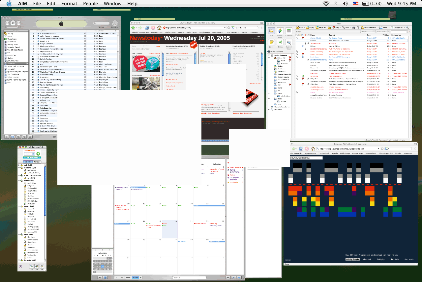The height and width of the screenshot is (282, 422).
Task: Click the Print icon in Mail toolbar
Action: point(354,27)
